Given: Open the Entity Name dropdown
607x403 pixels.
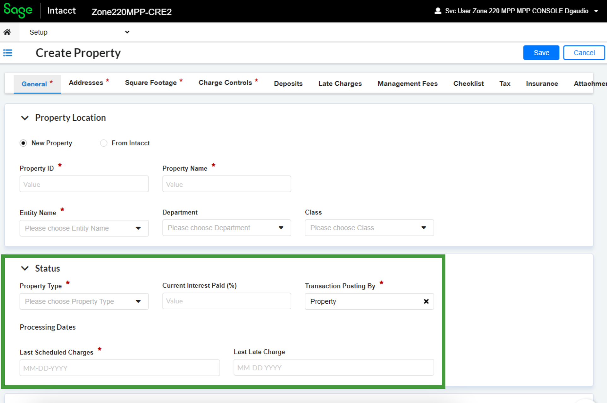Looking at the screenshot, I should tap(84, 228).
